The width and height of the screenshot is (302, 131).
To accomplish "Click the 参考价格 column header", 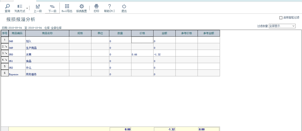I will [187, 33].
